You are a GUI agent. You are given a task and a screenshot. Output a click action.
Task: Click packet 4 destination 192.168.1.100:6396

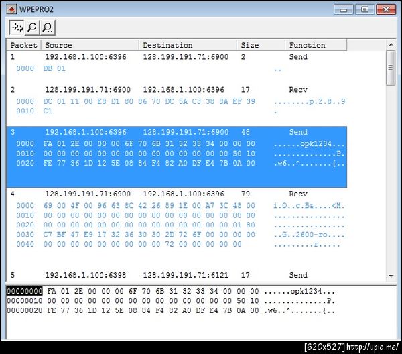[184, 194]
